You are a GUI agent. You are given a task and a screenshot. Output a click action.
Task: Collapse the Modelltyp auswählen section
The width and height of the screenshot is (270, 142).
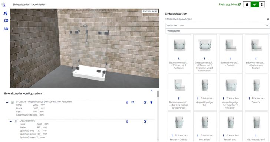click(268, 19)
